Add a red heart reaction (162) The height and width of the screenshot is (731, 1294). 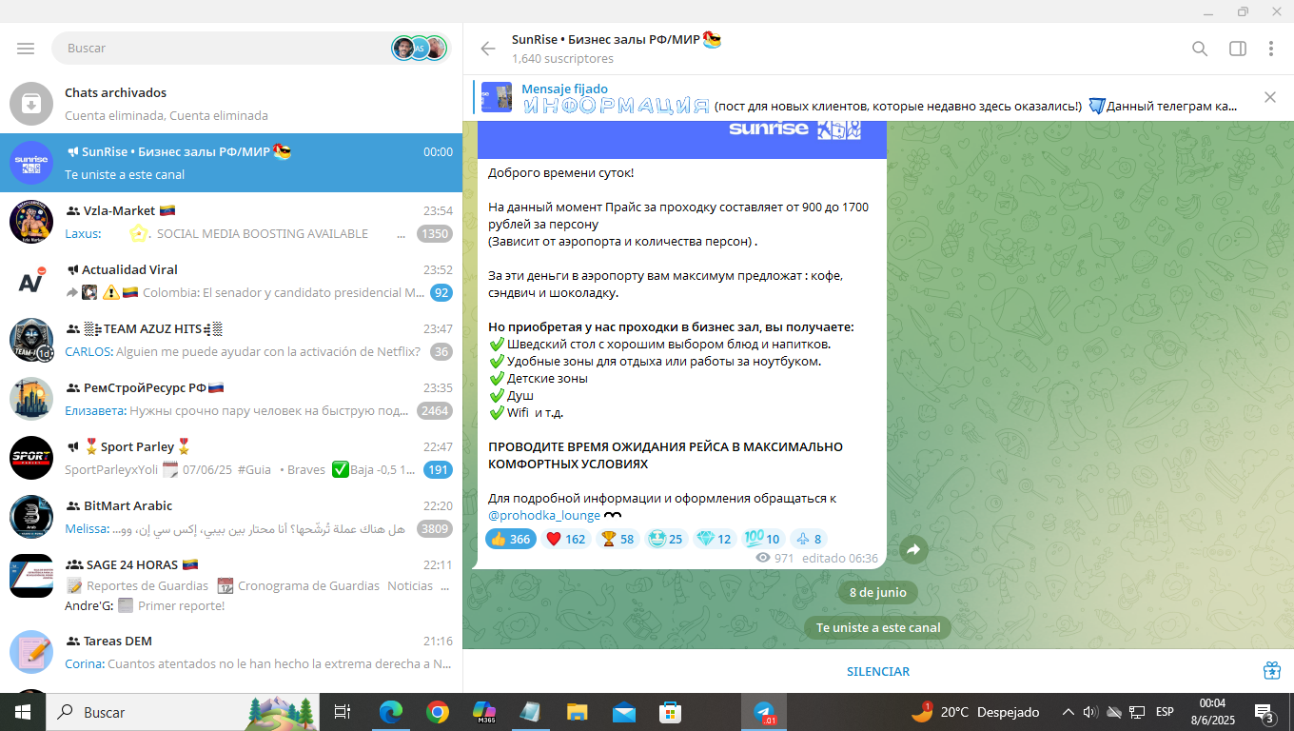click(x=565, y=539)
